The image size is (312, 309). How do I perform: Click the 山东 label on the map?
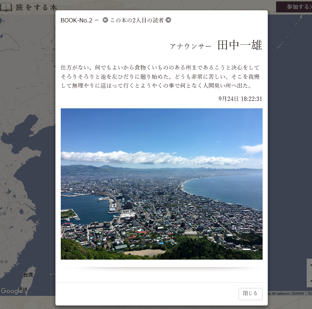(9, 166)
